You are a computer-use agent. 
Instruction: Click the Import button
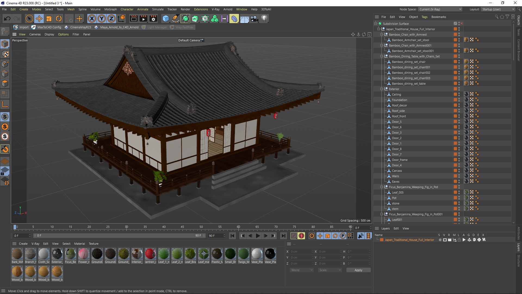(x=21, y=27)
